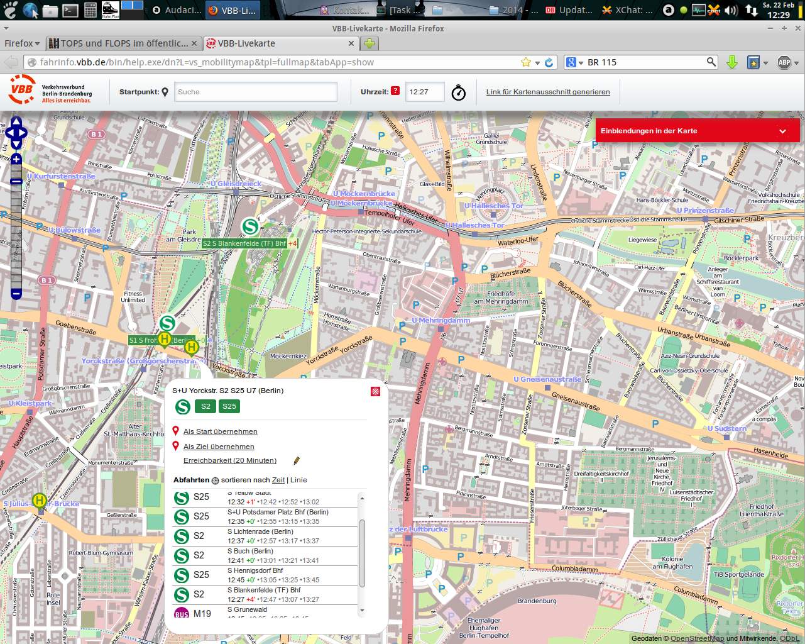The width and height of the screenshot is (805, 644).
Task: Bookmark page using the star icon
Action: point(525,62)
